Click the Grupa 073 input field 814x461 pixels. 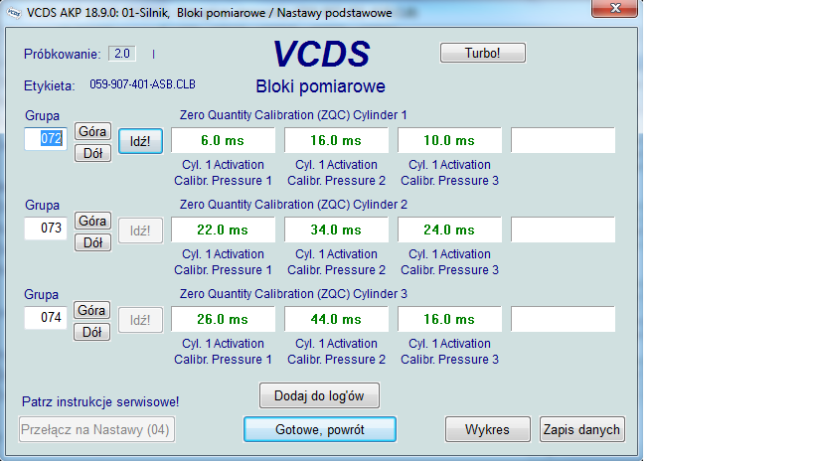(46, 229)
